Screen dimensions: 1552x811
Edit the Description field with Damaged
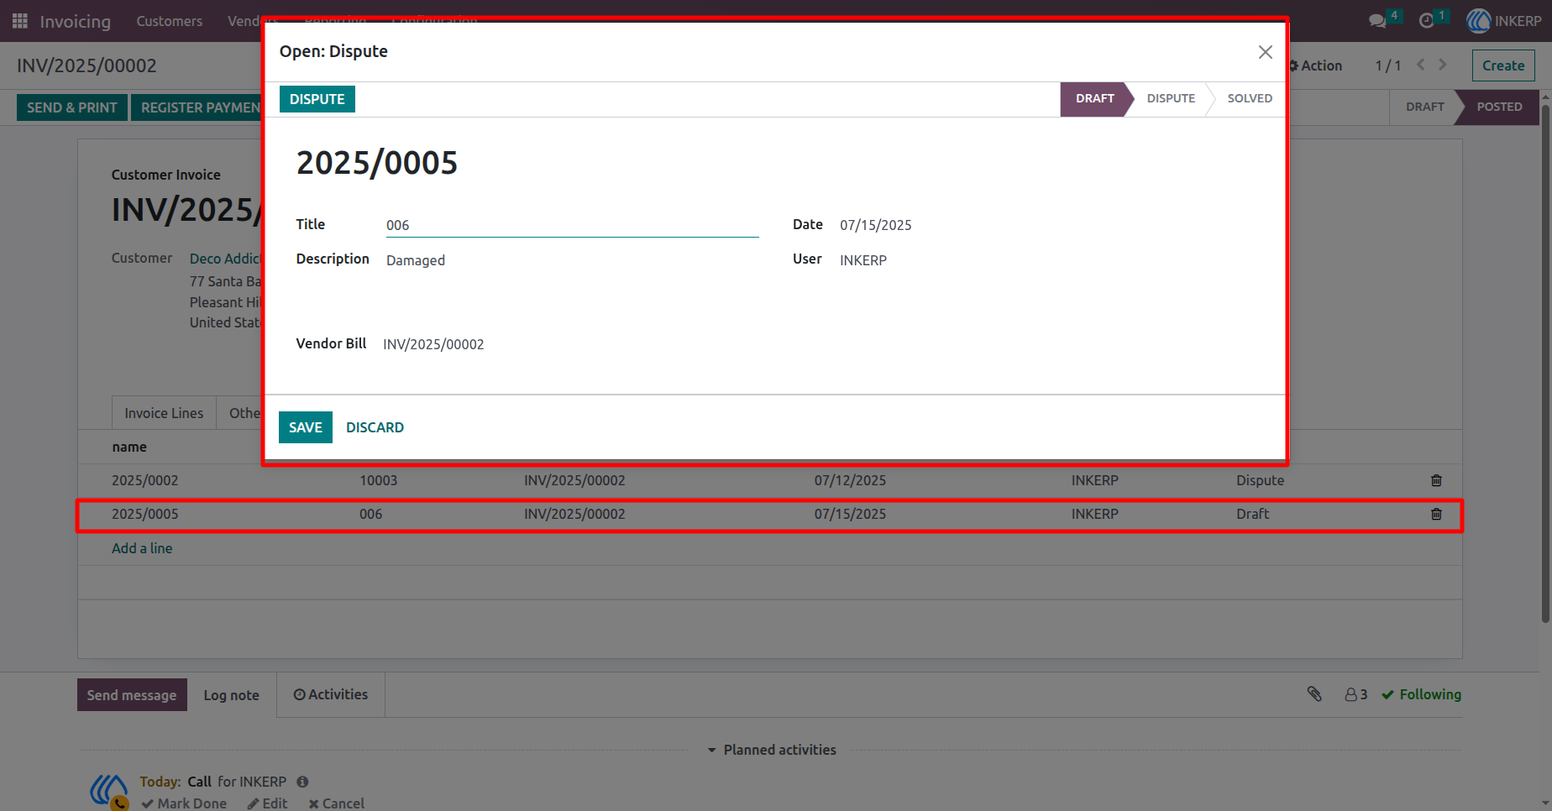(572, 260)
